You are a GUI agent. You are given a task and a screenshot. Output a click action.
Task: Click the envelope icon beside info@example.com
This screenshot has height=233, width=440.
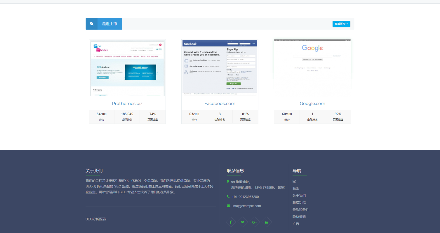[x=229, y=206]
